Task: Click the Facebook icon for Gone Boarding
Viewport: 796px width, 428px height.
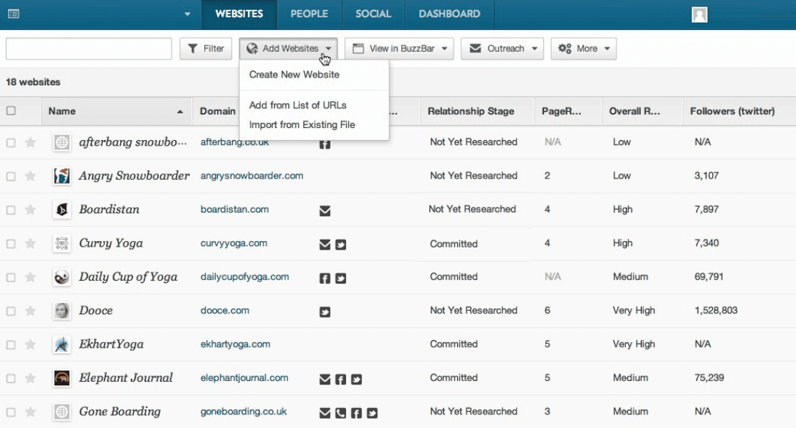Action: click(357, 413)
